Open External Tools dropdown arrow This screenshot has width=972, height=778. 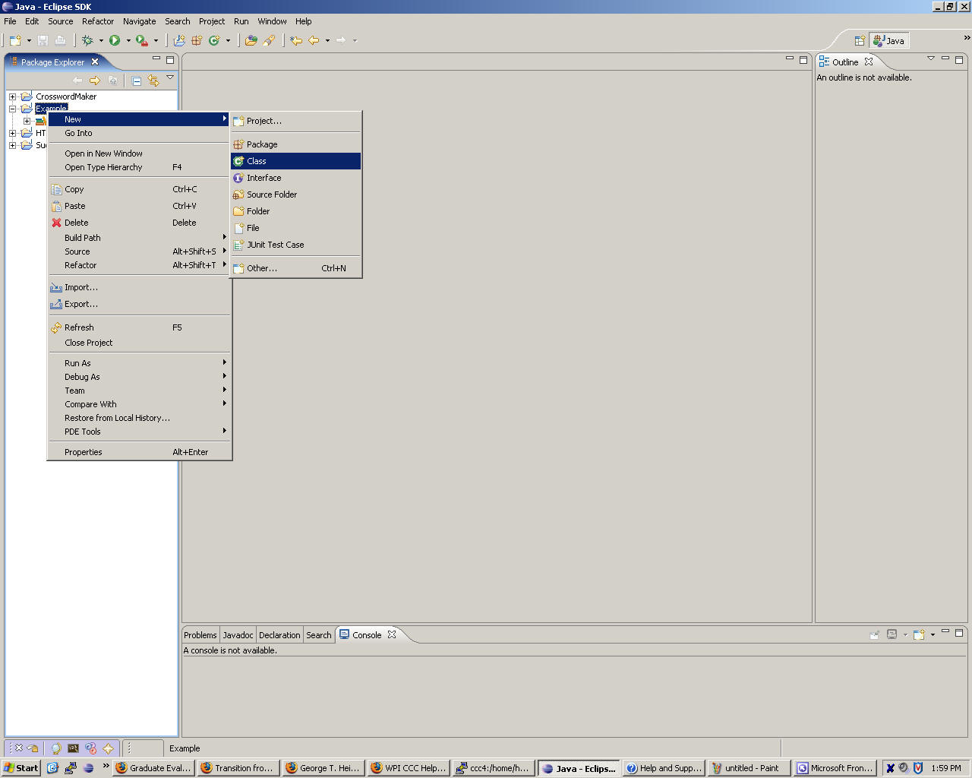click(x=156, y=41)
